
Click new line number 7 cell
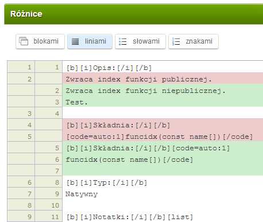click(49, 170)
